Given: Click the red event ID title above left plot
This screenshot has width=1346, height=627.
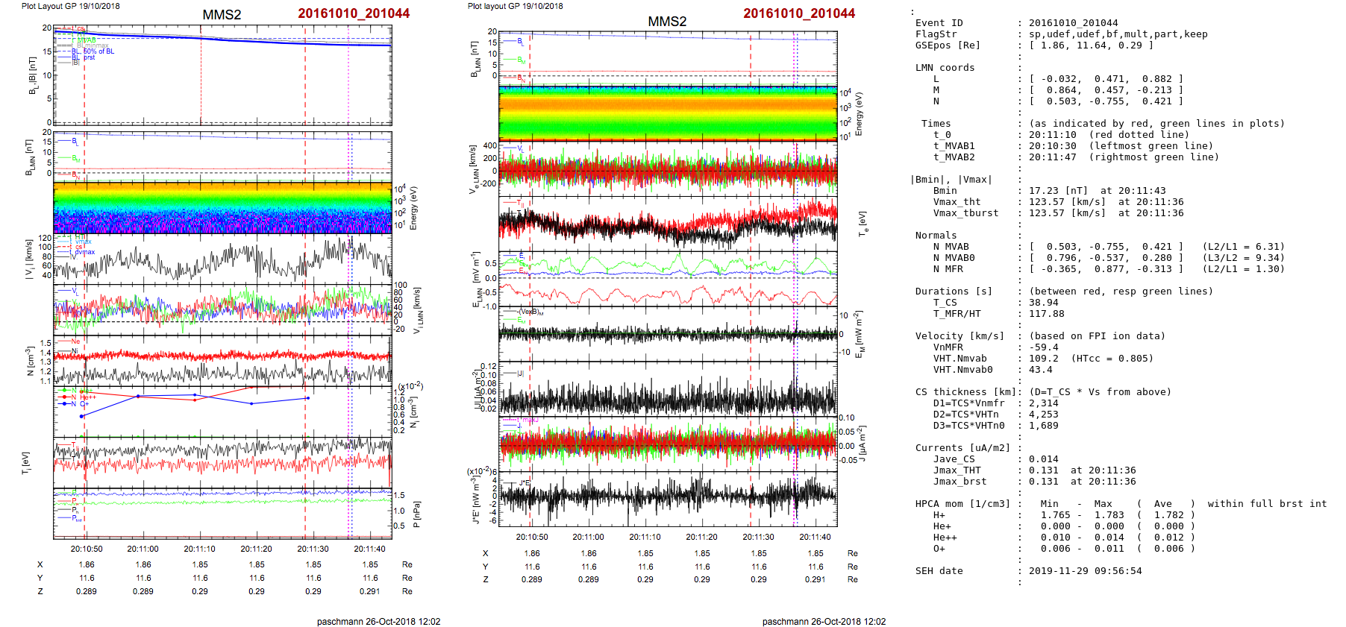Looking at the screenshot, I should click(x=353, y=13).
